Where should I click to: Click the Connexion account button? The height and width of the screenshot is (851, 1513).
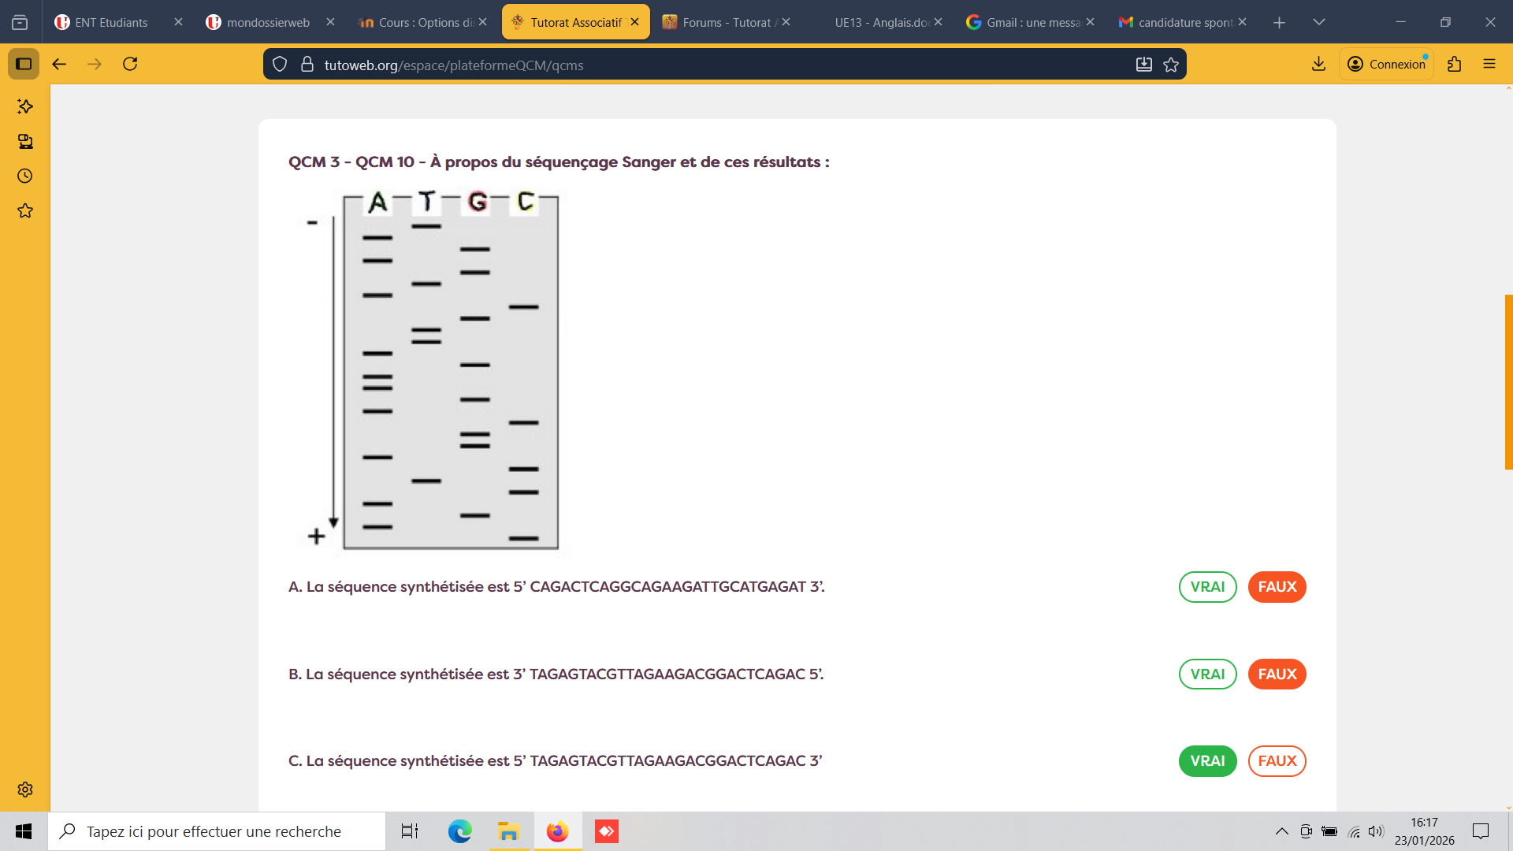(1387, 64)
